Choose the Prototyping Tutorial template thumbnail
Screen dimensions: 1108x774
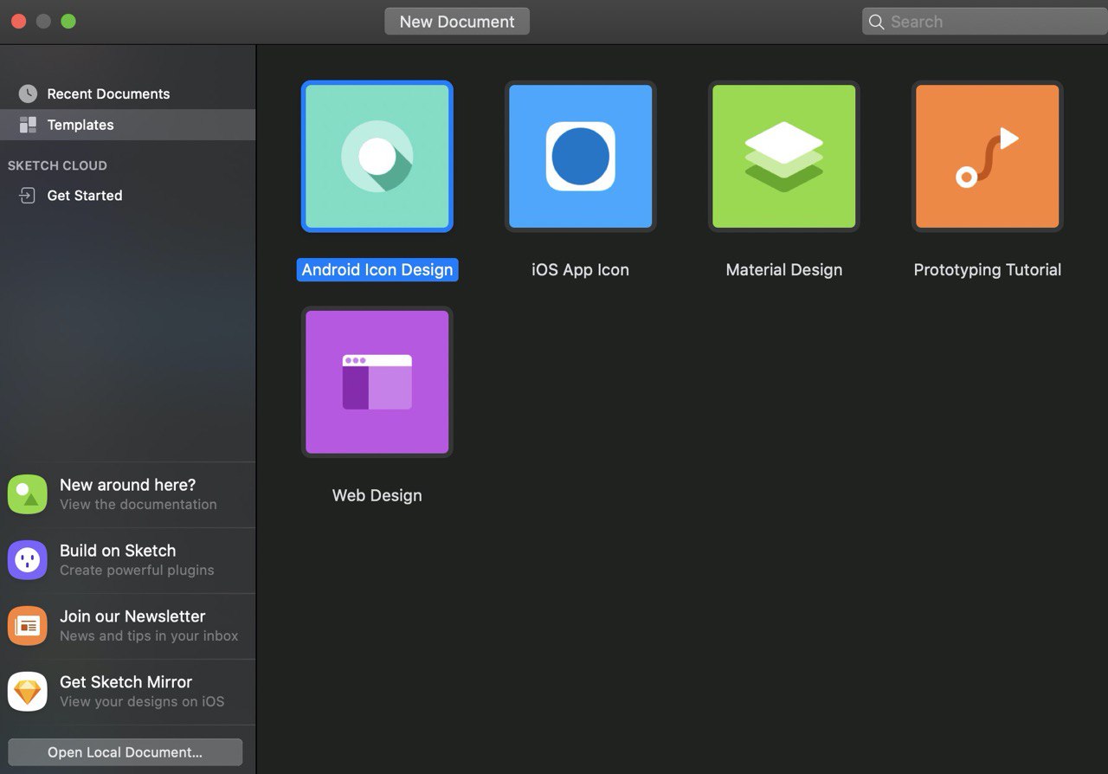[x=988, y=157]
